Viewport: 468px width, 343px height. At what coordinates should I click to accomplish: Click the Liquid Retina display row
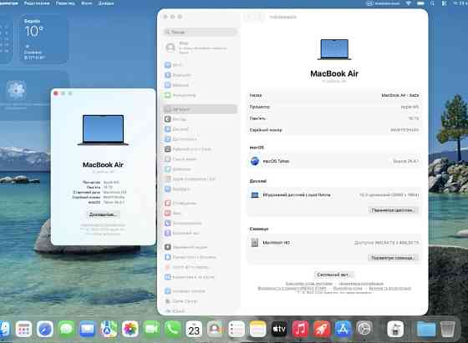pos(334,195)
